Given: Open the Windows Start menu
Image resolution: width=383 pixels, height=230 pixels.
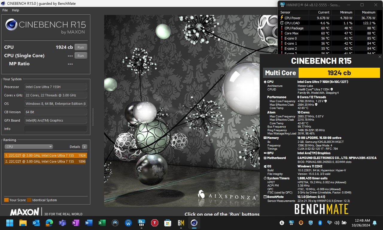Looking at the screenshot, I should pos(10,223).
